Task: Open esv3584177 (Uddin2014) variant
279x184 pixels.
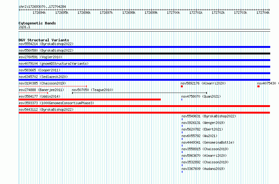Action: click(x=39, y=96)
